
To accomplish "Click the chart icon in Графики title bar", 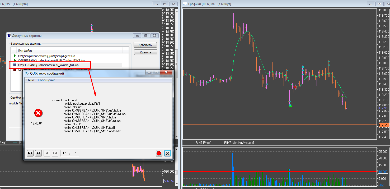I will coord(185,4).
